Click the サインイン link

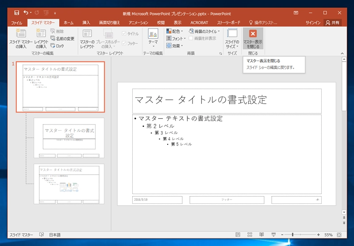coord(313,23)
